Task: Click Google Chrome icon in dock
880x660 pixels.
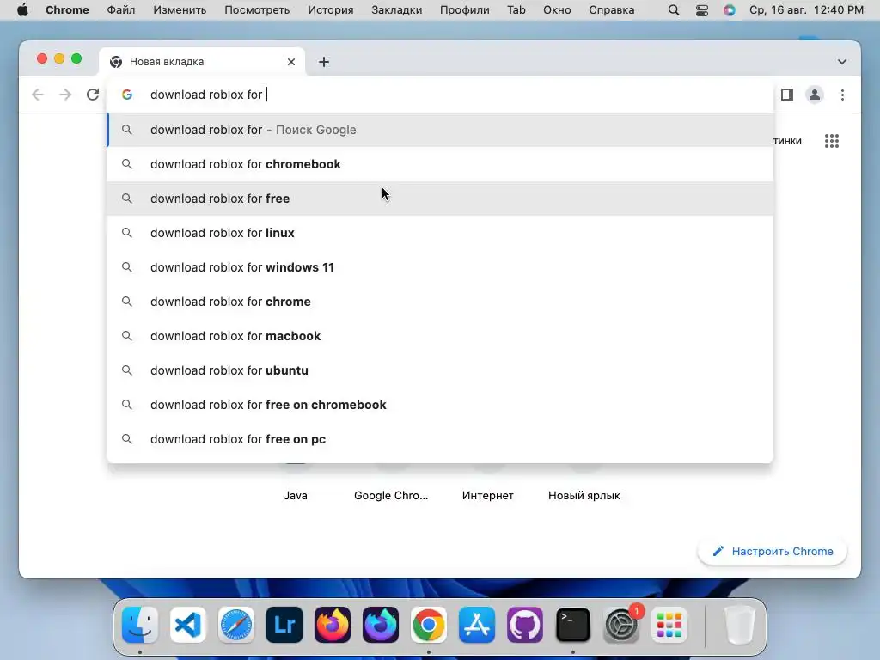Action: (x=429, y=625)
